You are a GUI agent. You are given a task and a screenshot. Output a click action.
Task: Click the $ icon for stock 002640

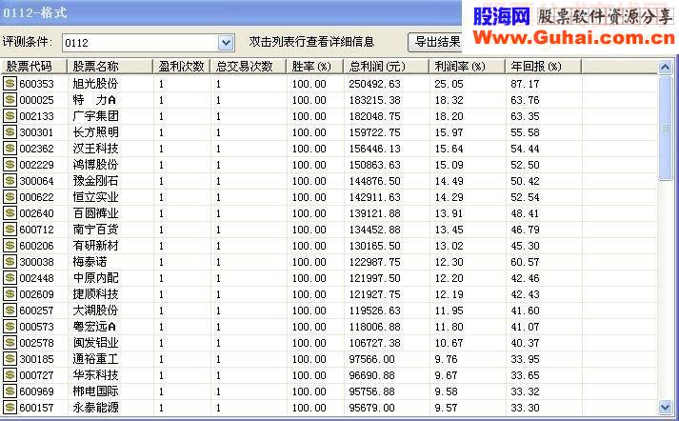10,213
